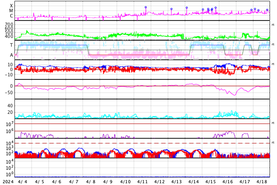Select the 10^7 axis label
The image size is (277, 185).
click(x=9, y=124)
